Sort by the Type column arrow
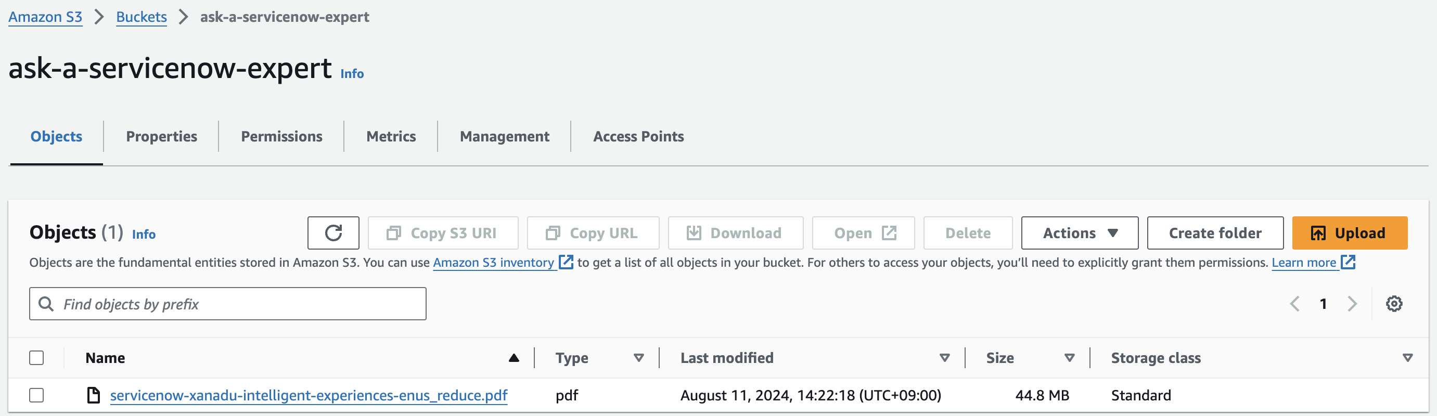The height and width of the screenshot is (416, 1437). (x=639, y=358)
